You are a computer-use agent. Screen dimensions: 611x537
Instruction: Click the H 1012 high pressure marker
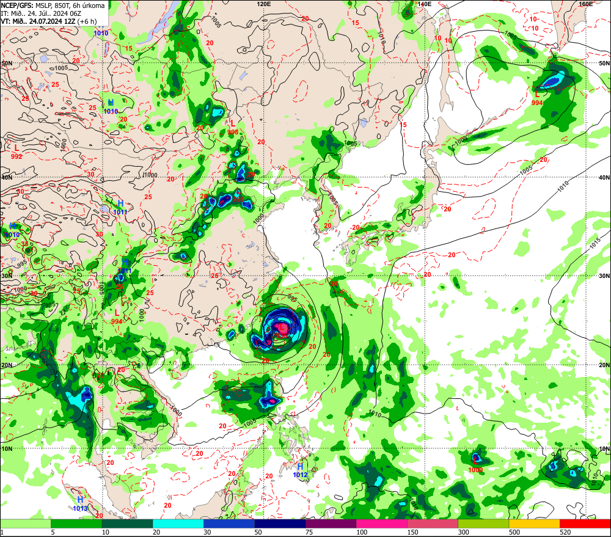coord(300,470)
